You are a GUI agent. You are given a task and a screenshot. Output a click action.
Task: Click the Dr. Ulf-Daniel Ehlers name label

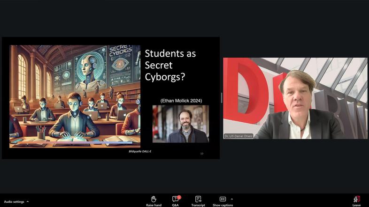coord(238,136)
